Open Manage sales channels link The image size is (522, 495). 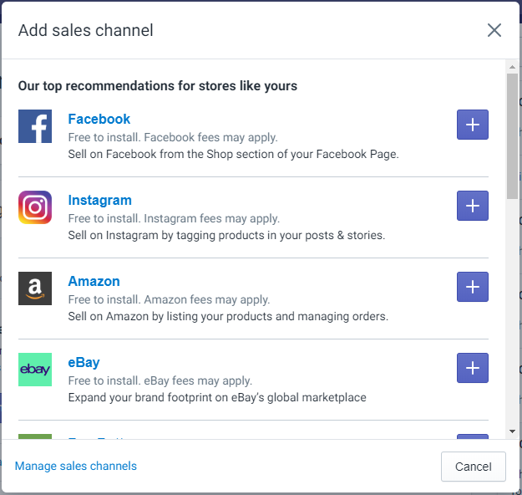pyautogui.click(x=75, y=466)
